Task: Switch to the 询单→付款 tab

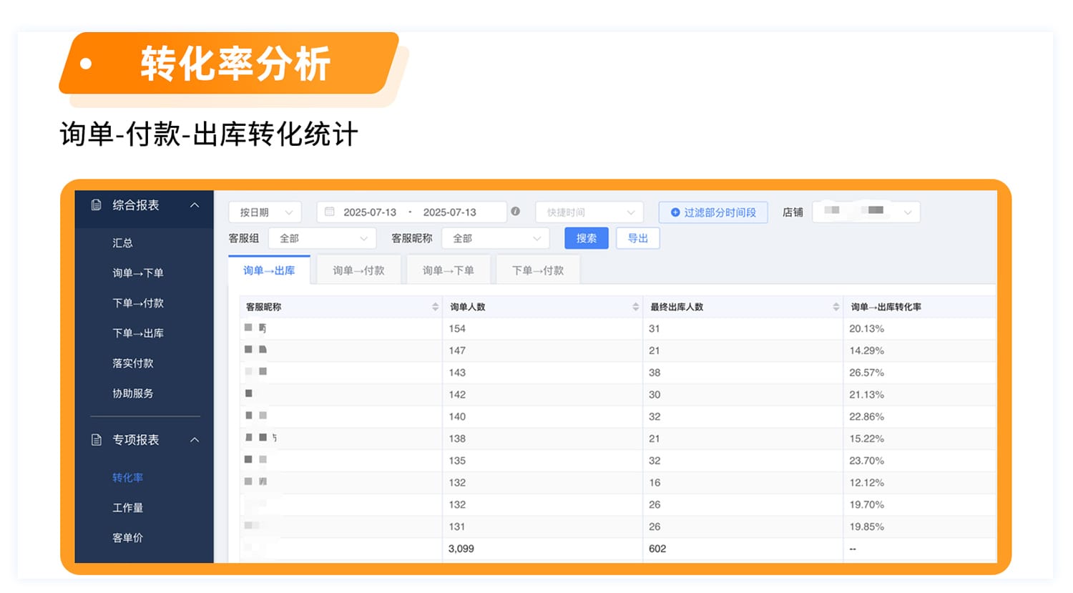Action: pyautogui.click(x=358, y=270)
